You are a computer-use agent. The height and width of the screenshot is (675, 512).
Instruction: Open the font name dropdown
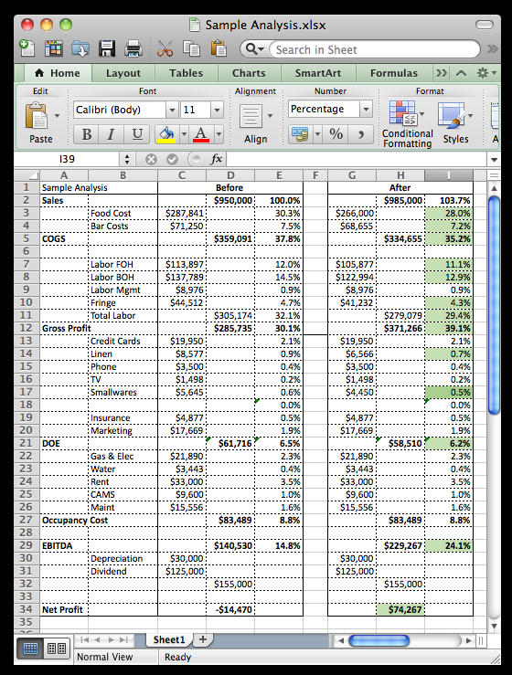coord(172,110)
